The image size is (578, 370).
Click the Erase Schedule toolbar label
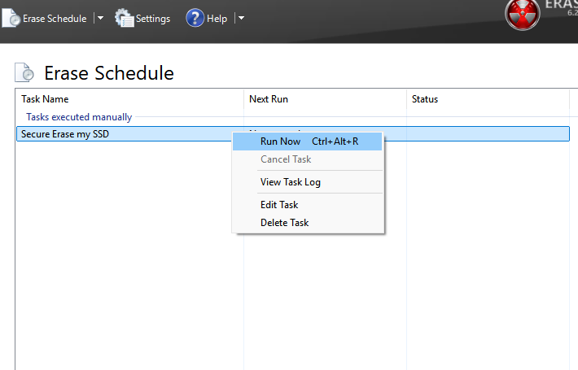pyautogui.click(x=55, y=19)
